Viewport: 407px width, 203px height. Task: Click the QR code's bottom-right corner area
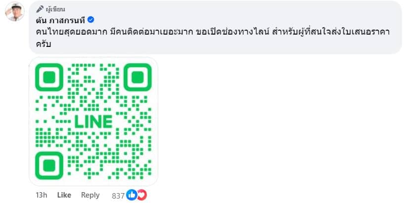[141, 168]
